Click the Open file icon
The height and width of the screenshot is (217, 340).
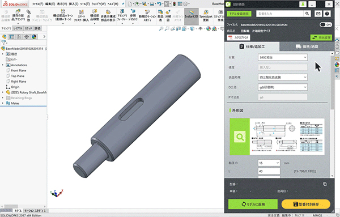point(137,4)
